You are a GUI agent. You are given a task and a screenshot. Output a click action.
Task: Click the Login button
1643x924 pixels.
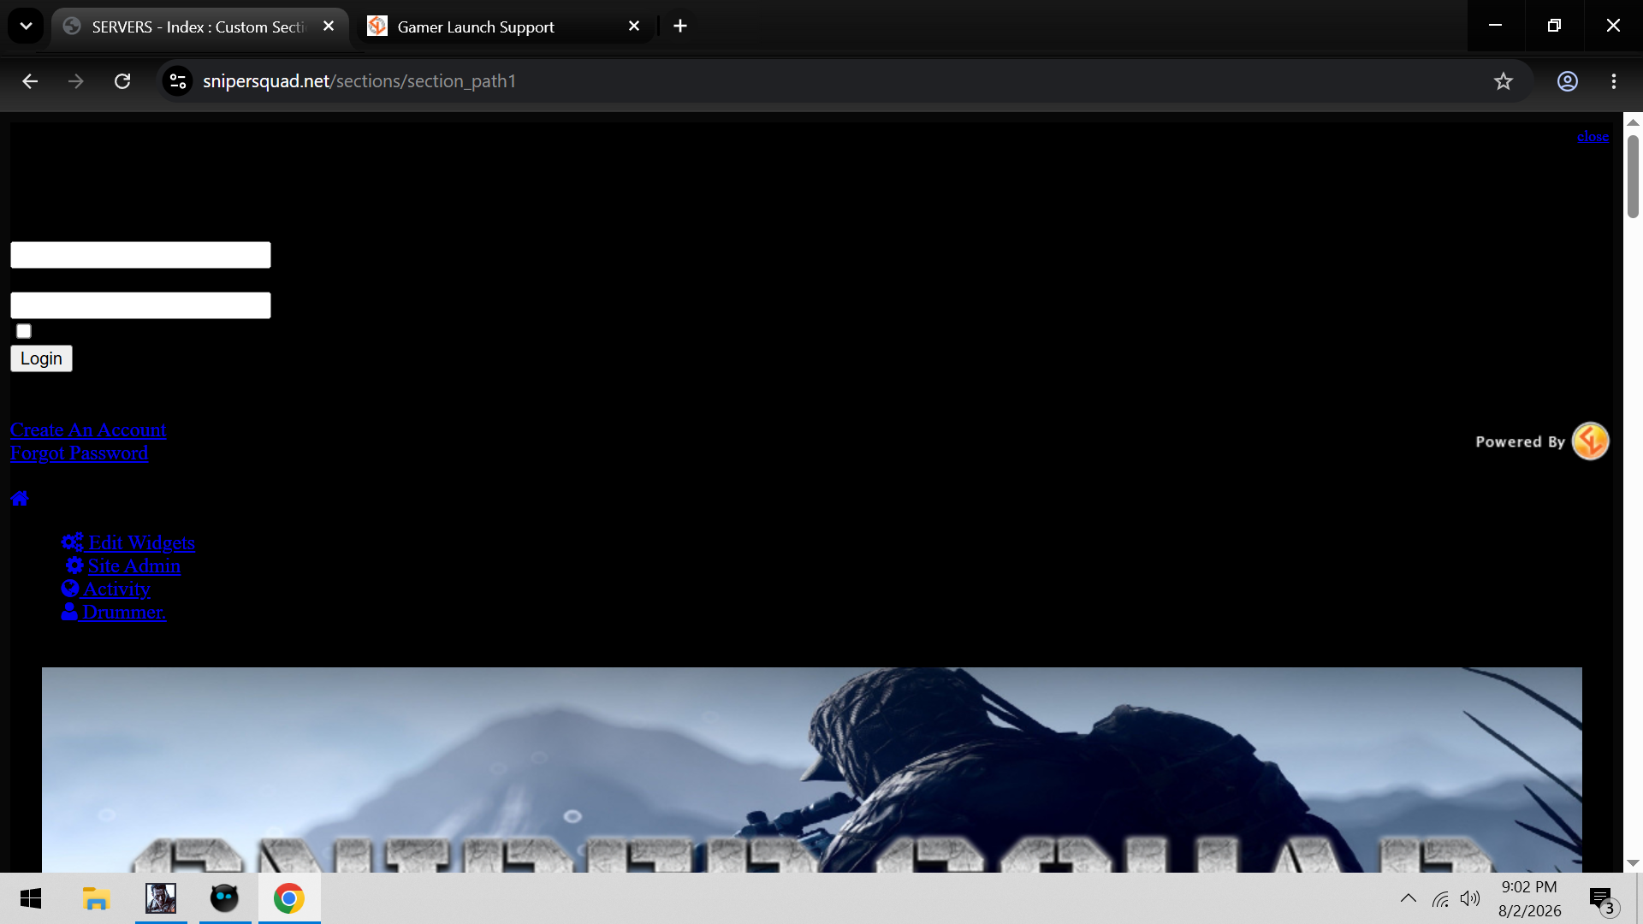[x=41, y=358]
